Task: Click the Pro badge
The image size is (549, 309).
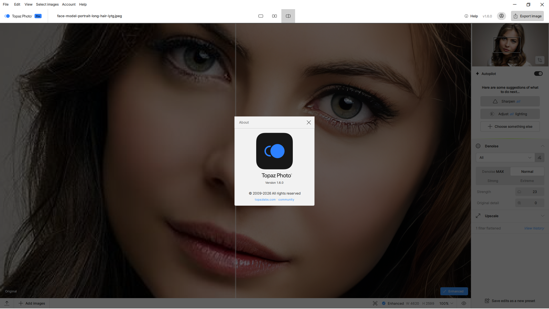Action: click(38, 16)
